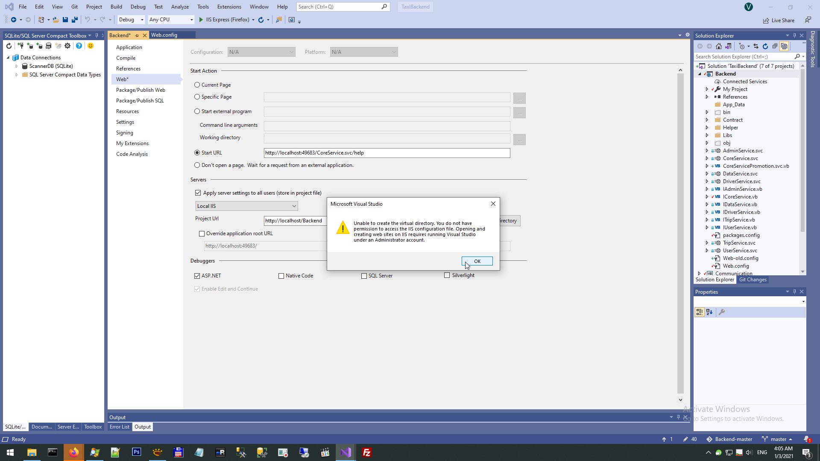Open the Build menu
This screenshot has height=461, width=820.
(x=116, y=7)
